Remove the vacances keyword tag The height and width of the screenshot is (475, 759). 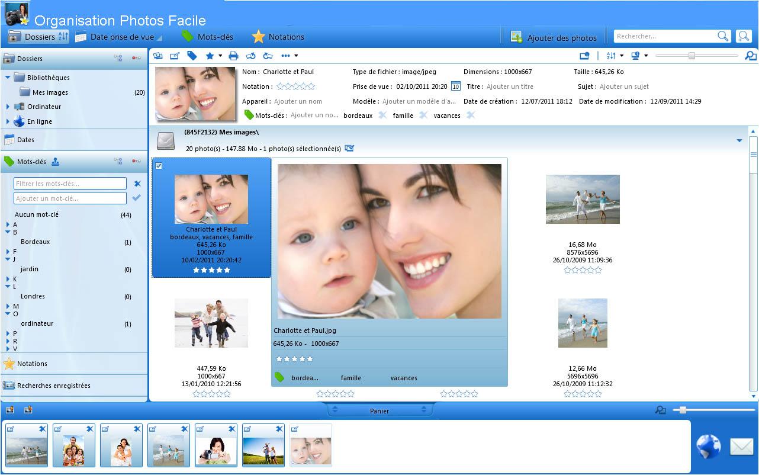tap(471, 115)
